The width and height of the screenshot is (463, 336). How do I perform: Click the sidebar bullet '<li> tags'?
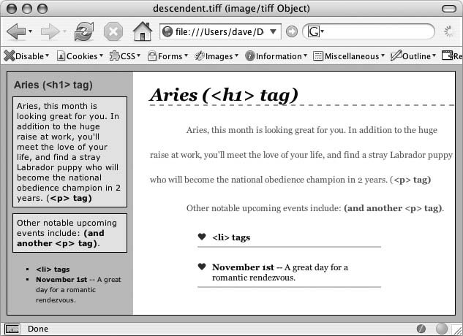[53, 270]
